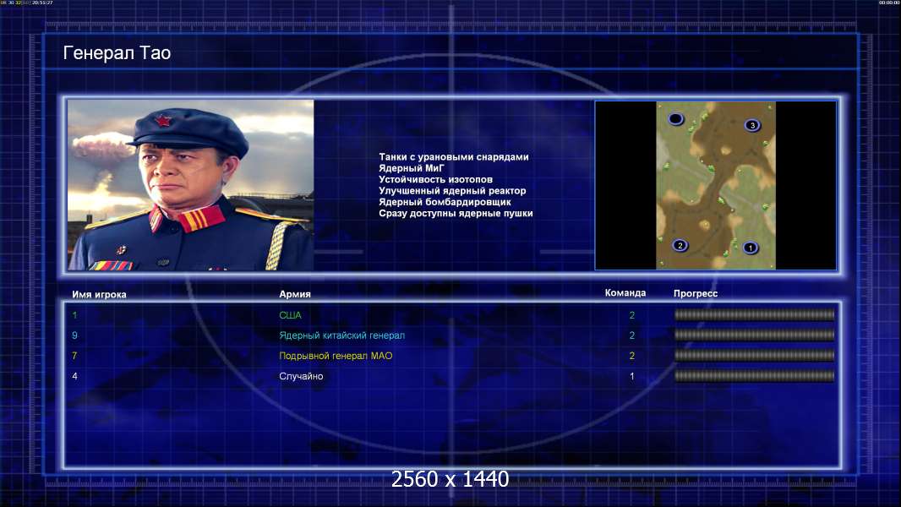This screenshot has height=507, width=901.
Task: Click team number 1 in the Случайно row
Action: (x=632, y=376)
